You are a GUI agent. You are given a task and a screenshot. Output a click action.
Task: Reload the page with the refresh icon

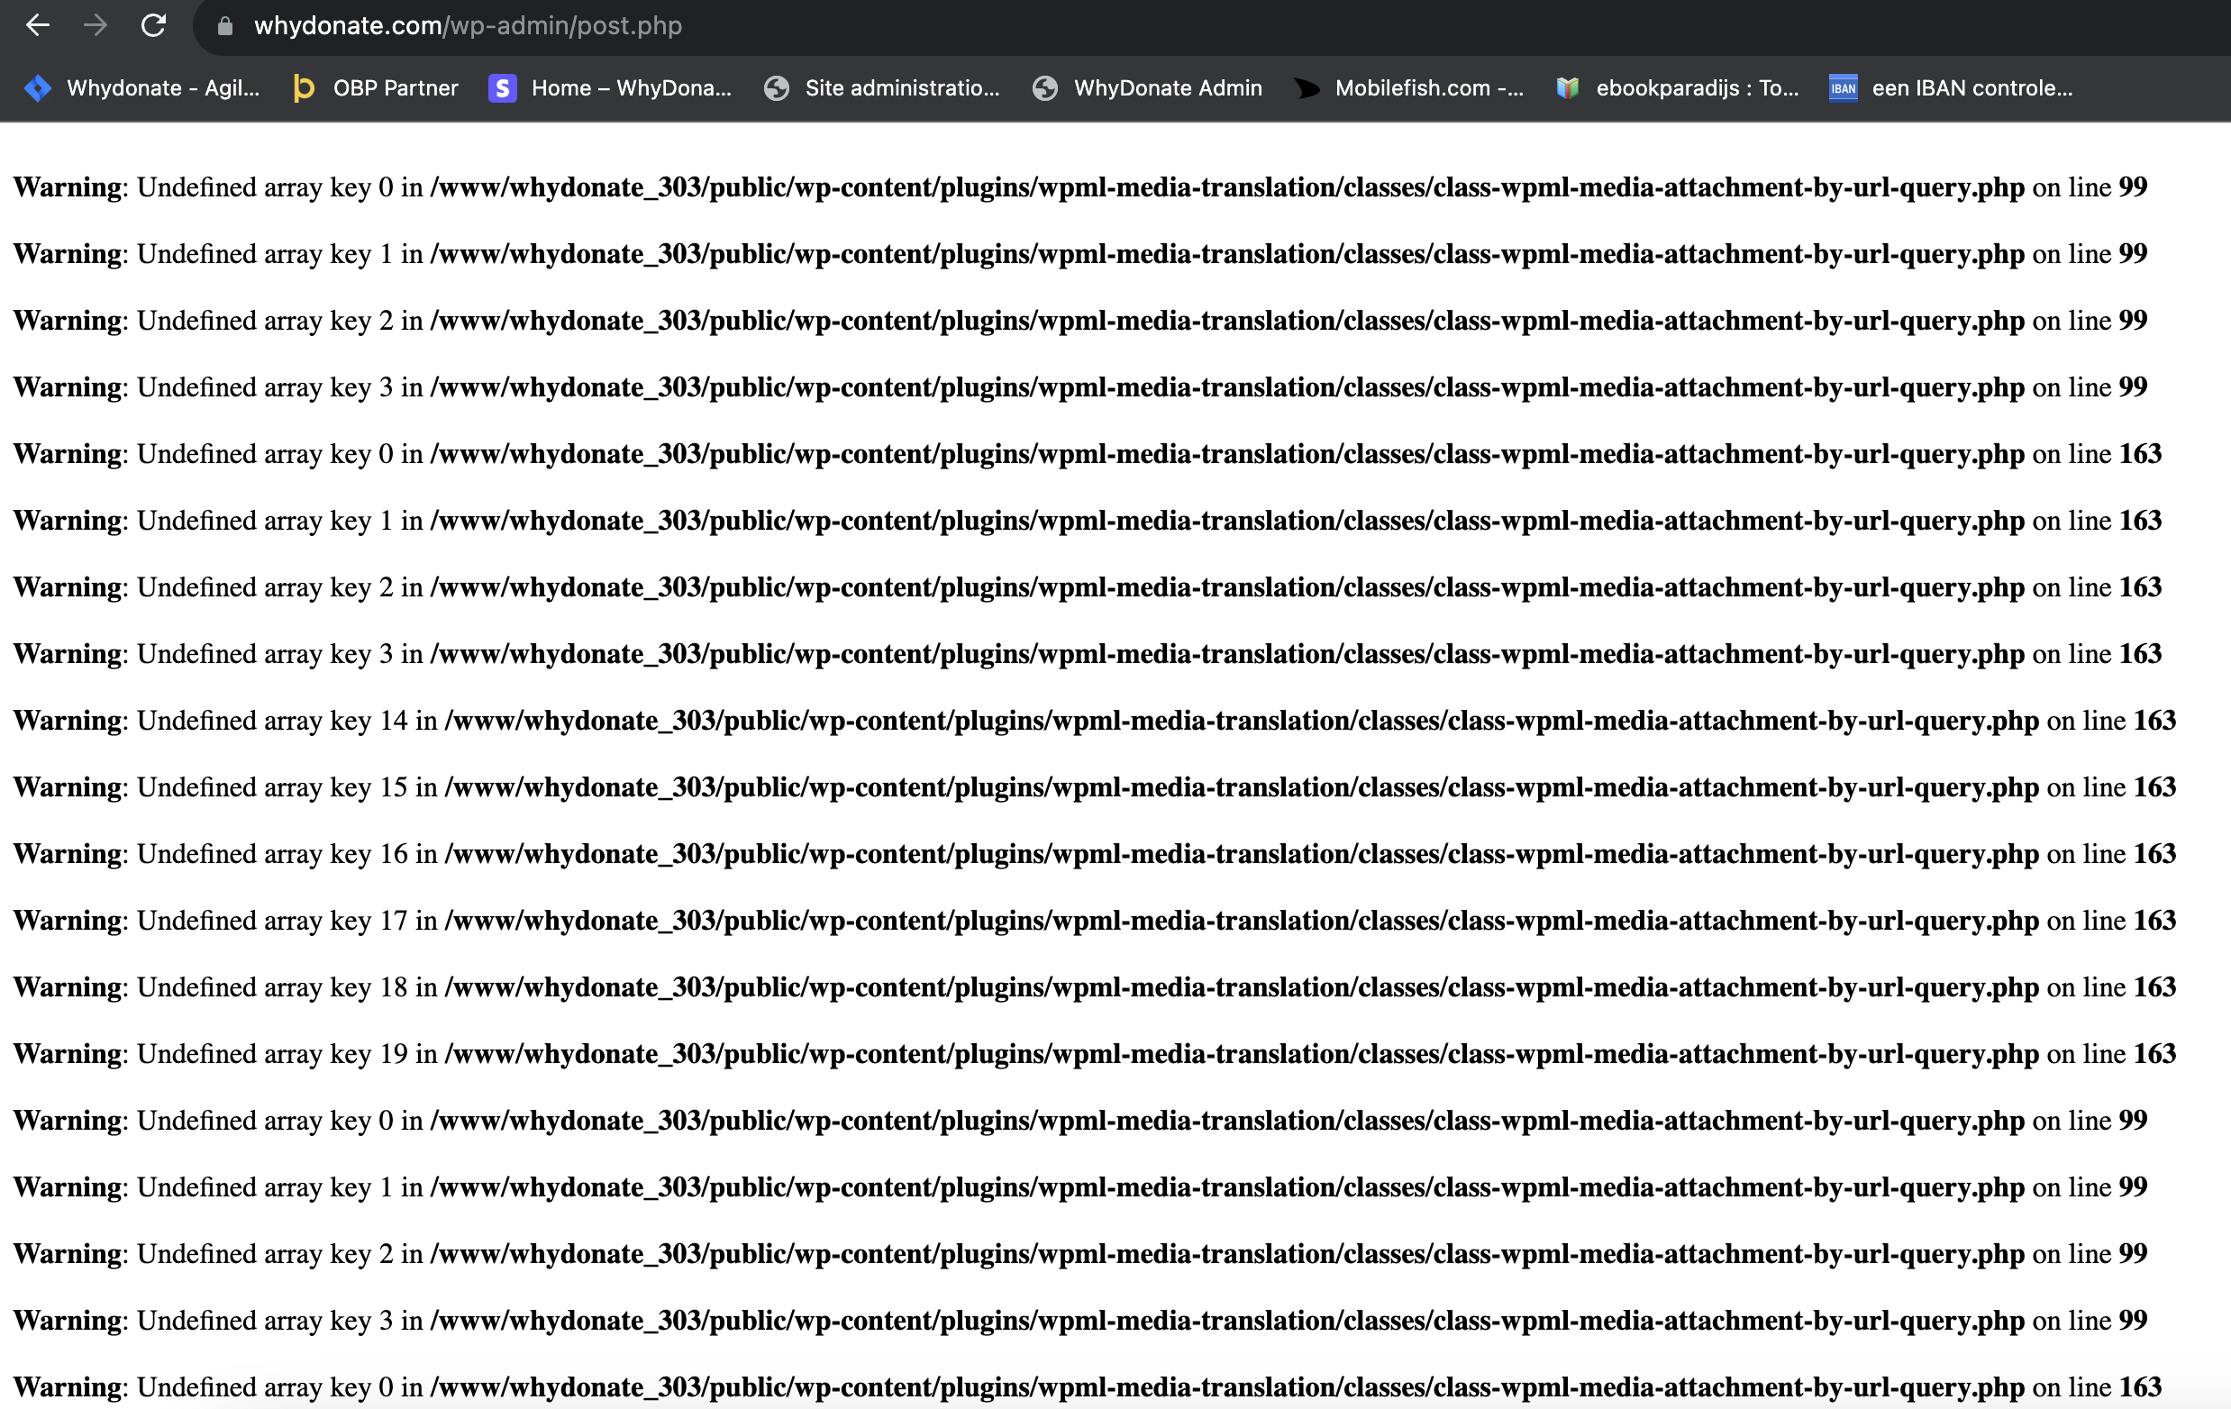click(154, 25)
